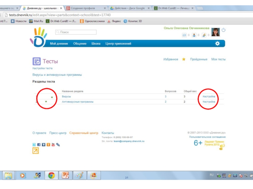Open Настройка for the Вирусы section
Viewport: 253px width, 189px height.
pos(209,96)
